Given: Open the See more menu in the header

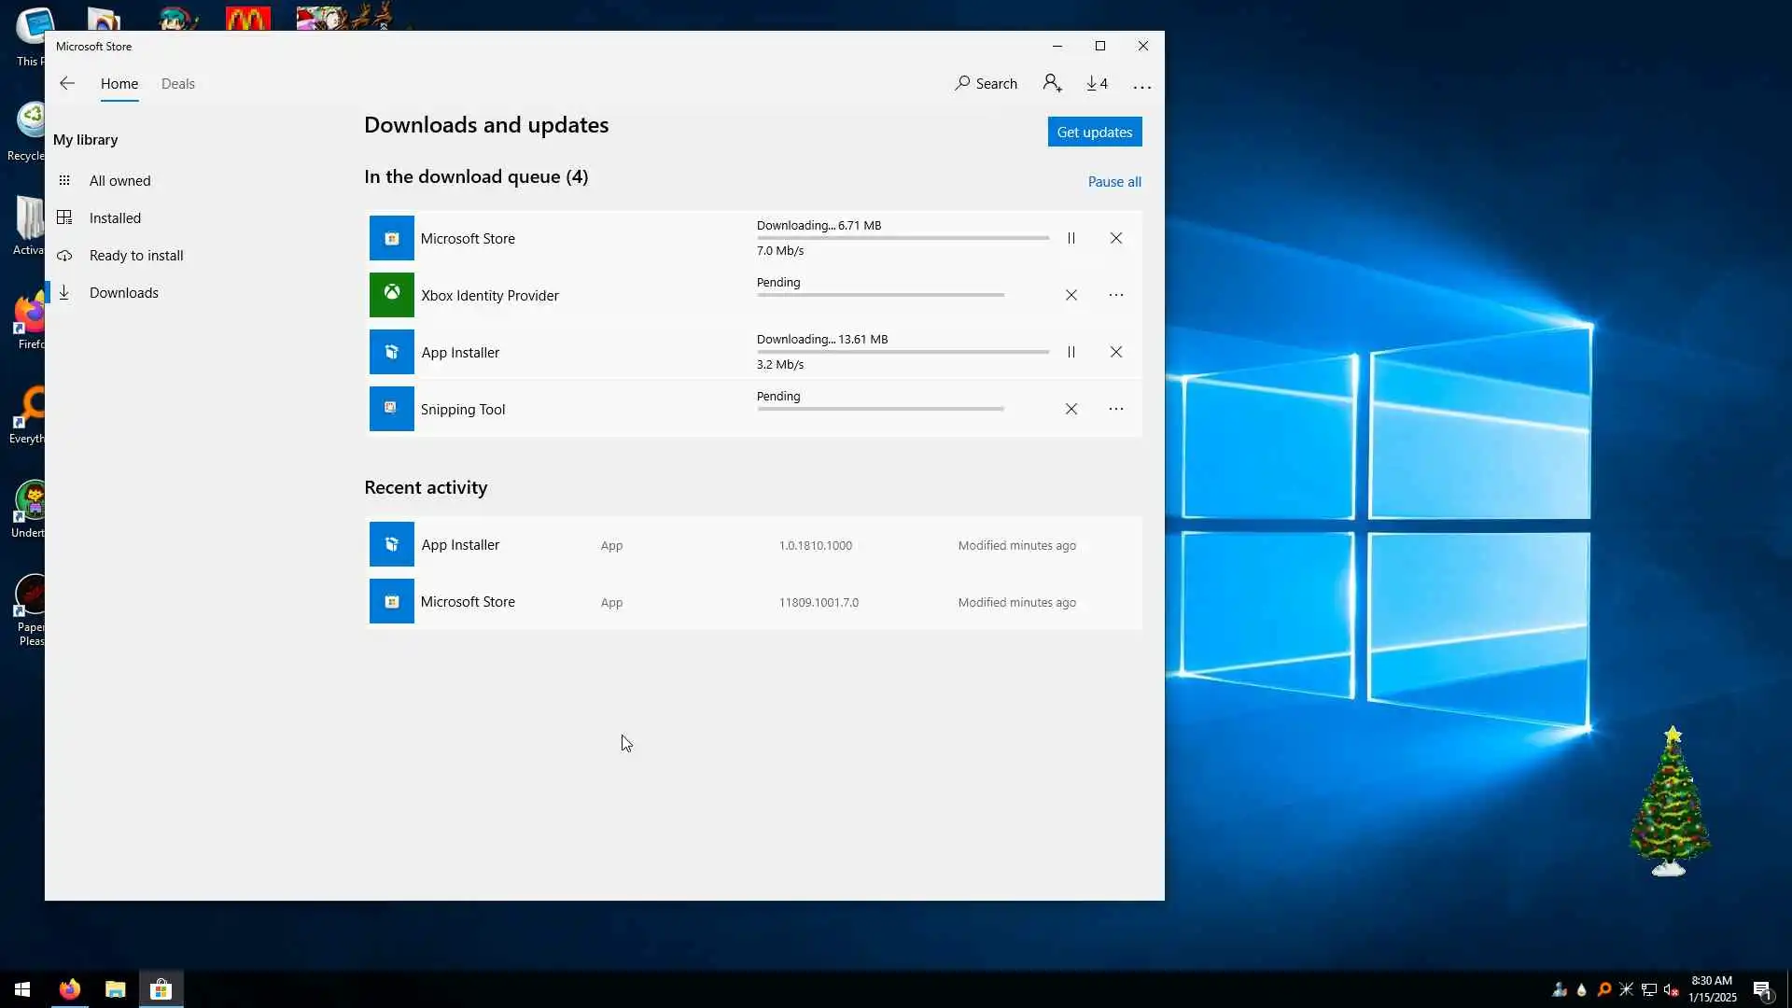Looking at the screenshot, I should [x=1141, y=85].
